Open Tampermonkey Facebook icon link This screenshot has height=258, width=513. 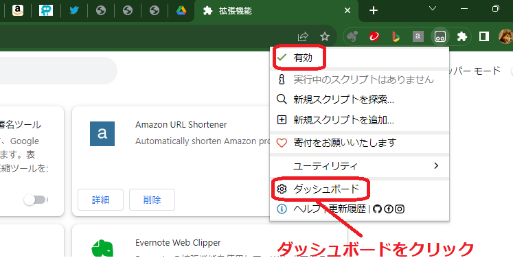tap(388, 209)
